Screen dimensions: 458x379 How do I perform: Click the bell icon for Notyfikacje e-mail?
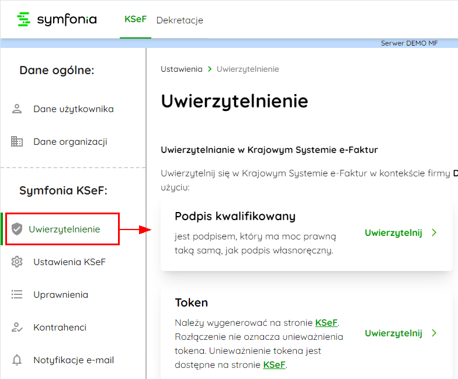17,360
